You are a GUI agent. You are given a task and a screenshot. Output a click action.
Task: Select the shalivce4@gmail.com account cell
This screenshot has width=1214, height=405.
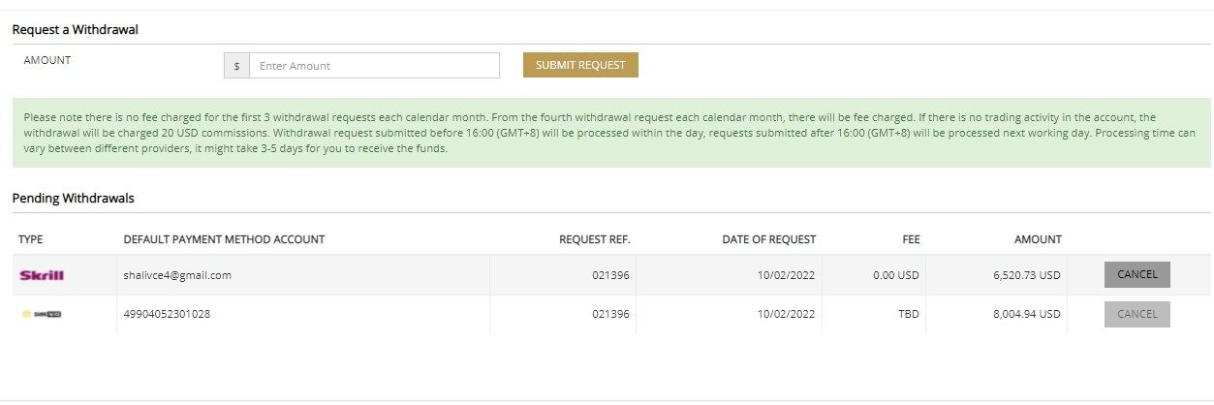point(177,275)
